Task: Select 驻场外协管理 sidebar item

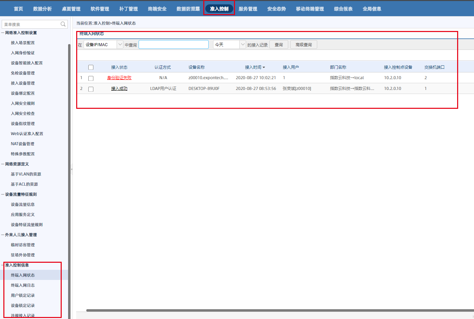Action: tap(23, 255)
